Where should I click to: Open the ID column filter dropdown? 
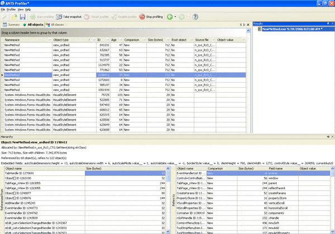107,40
